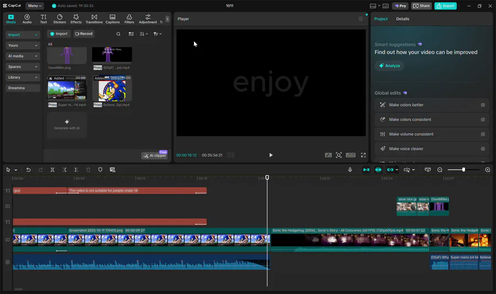The height and width of the screenshot is (294, 496).
Task: Open the Text tool panel
Action: tap(44, 19)
